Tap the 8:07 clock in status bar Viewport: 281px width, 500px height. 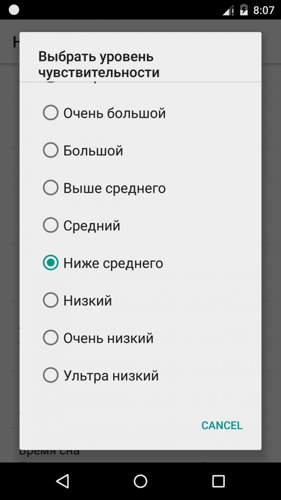pos(264,10)
